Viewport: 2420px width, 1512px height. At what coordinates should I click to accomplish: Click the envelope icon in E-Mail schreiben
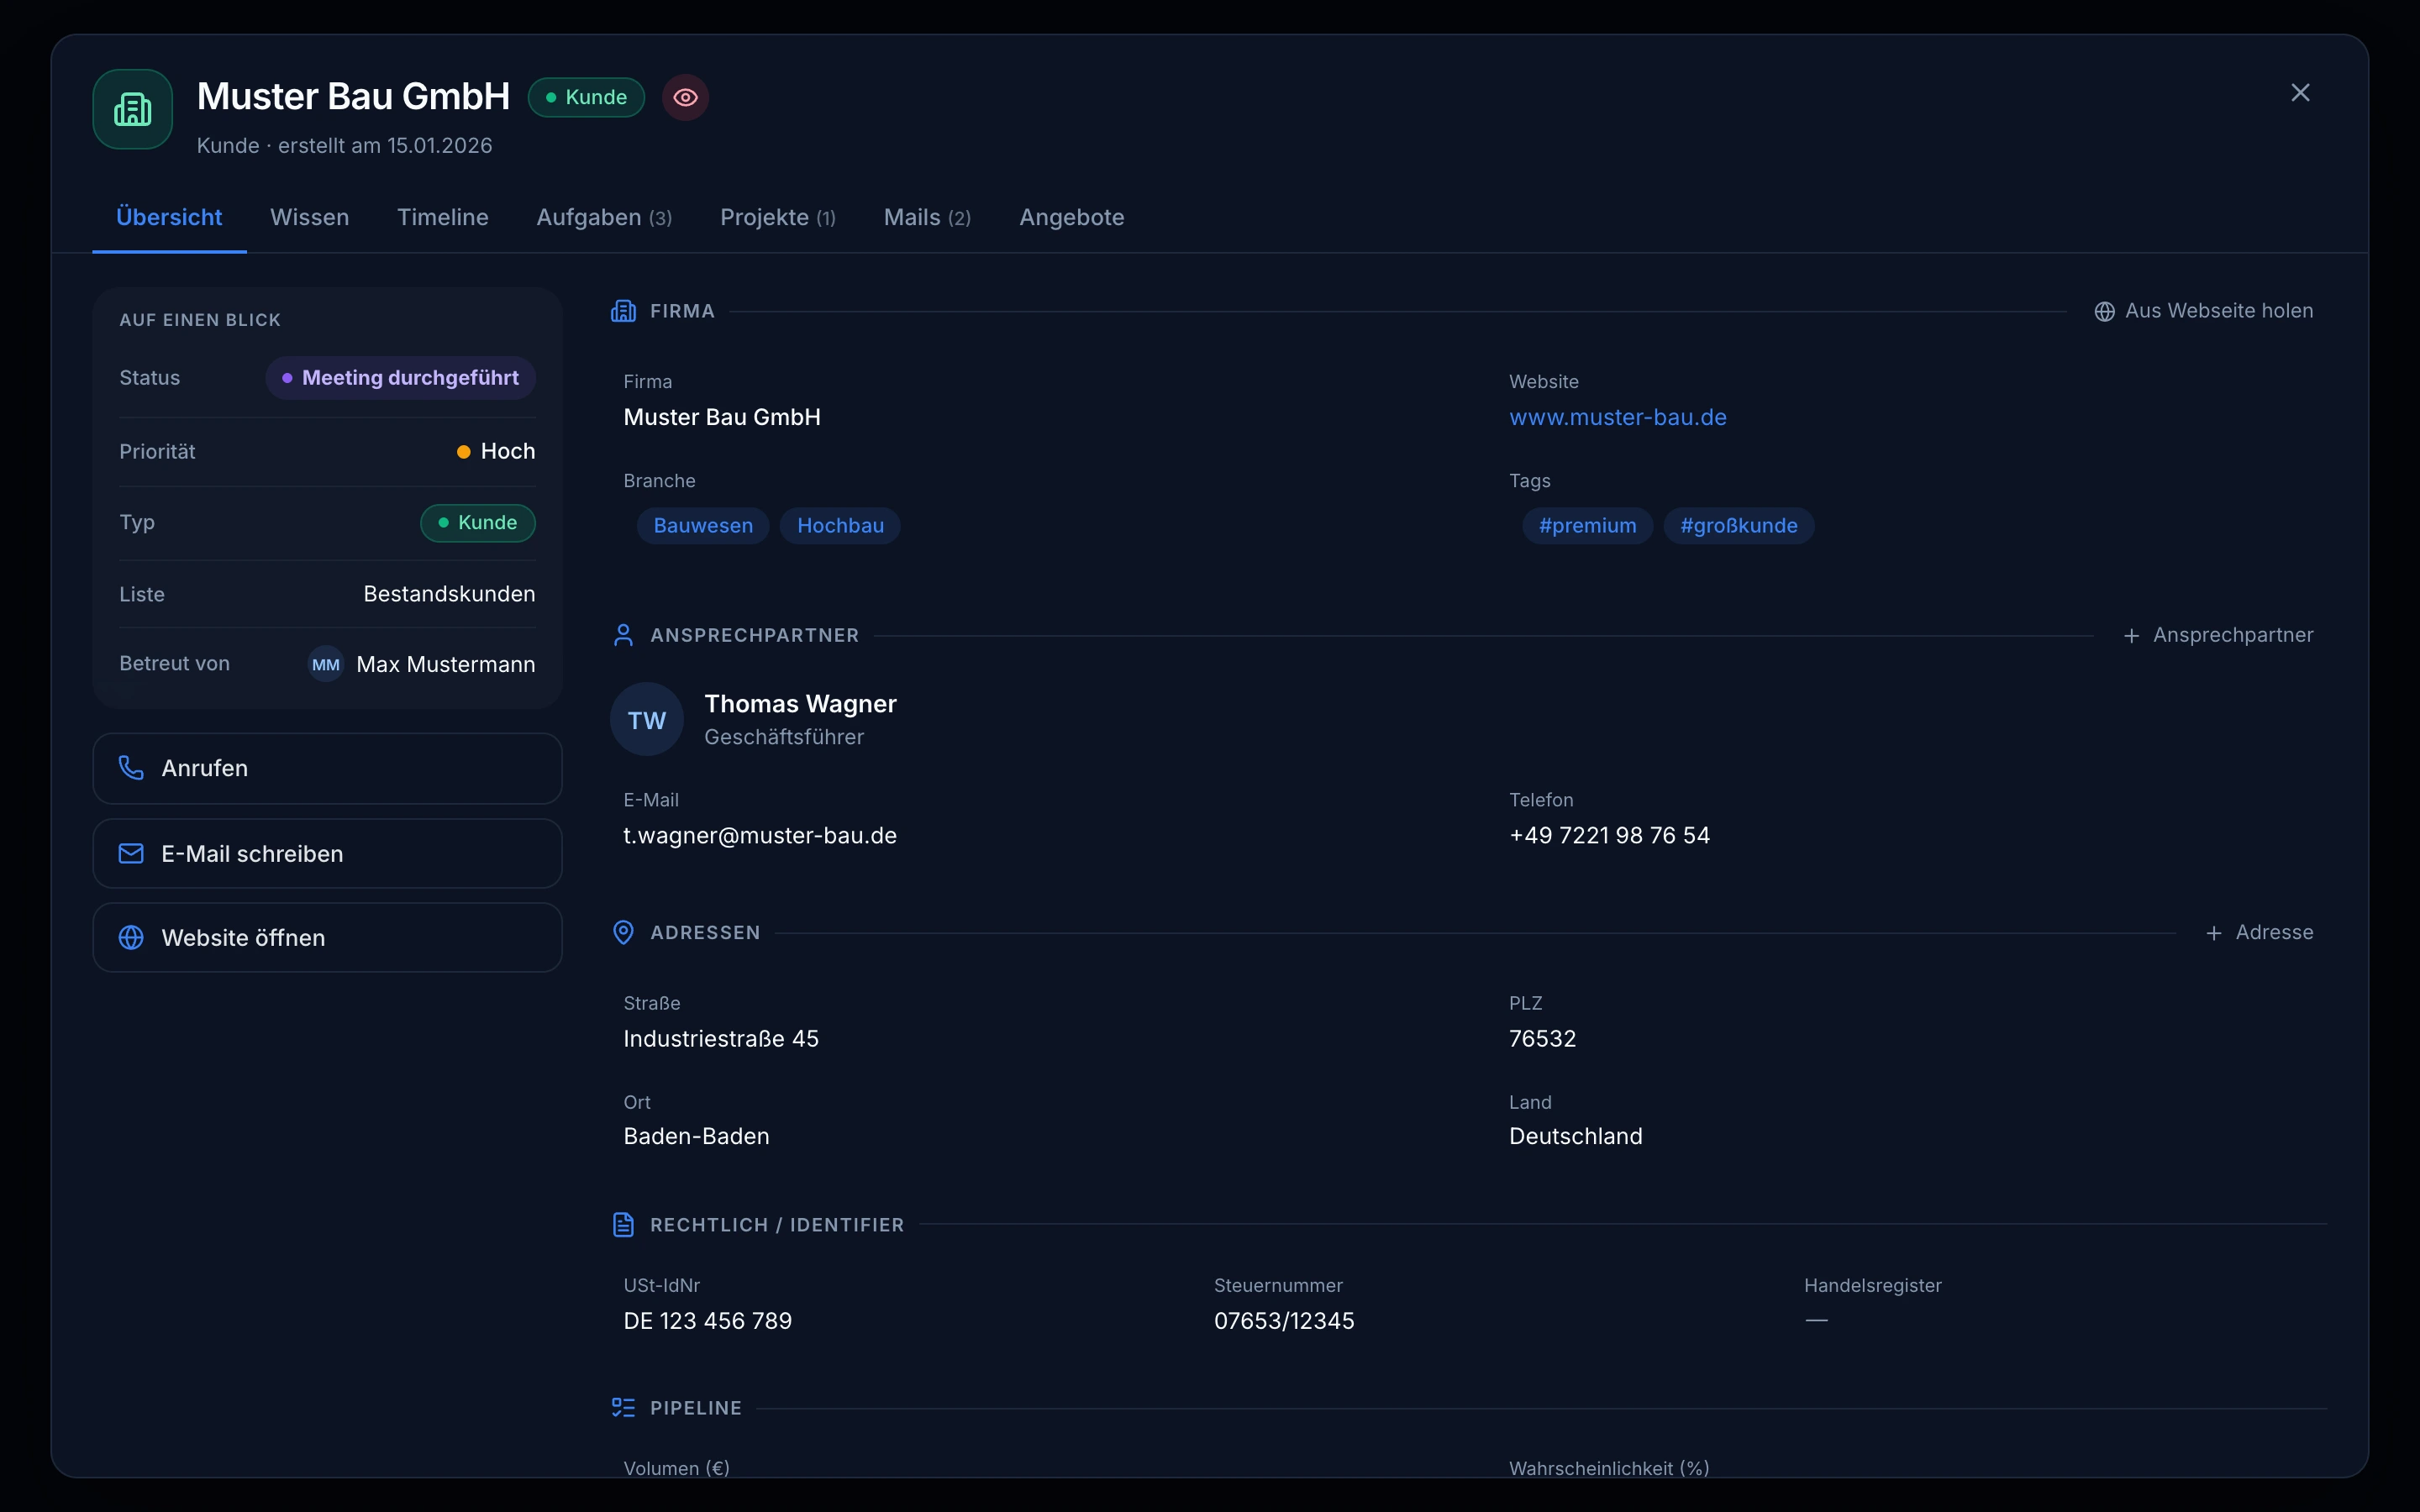(x=131, y=853)
